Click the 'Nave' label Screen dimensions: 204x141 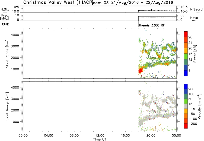194,18
